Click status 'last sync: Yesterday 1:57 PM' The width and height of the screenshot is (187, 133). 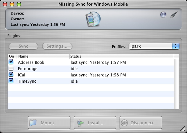[x=98, y=62]
